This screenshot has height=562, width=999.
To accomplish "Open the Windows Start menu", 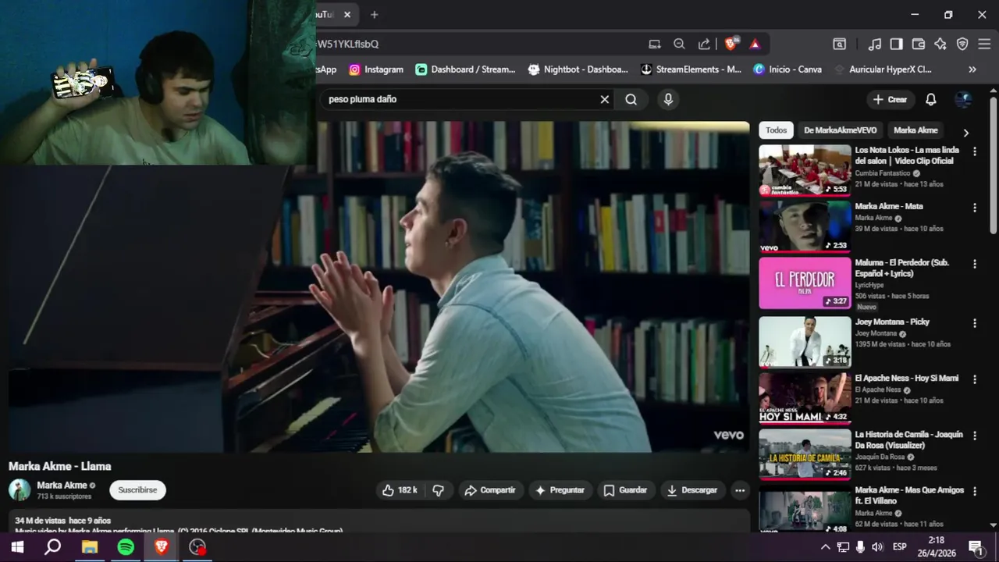I will point(16,547).
